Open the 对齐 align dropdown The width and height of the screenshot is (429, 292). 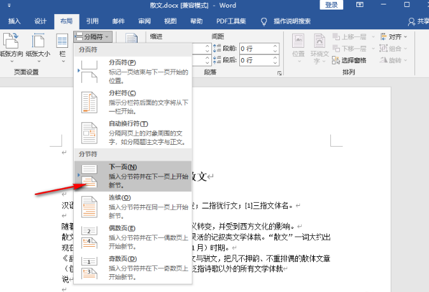pyautogui.click(x=393, y=36)
